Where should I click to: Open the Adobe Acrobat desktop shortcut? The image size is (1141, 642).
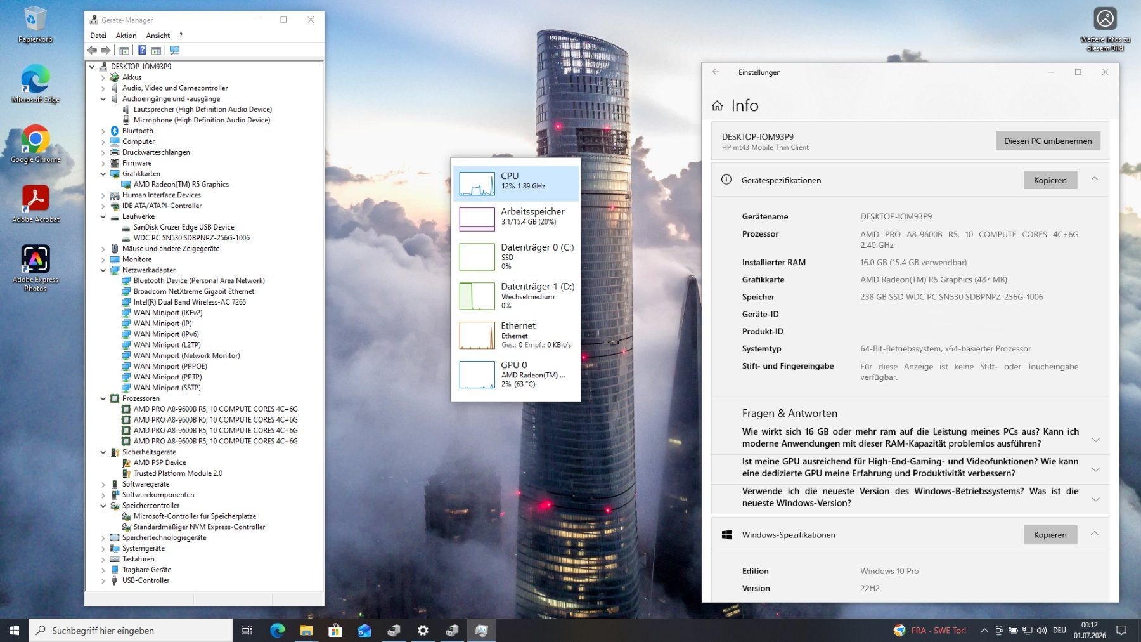[x=35, y=204]
